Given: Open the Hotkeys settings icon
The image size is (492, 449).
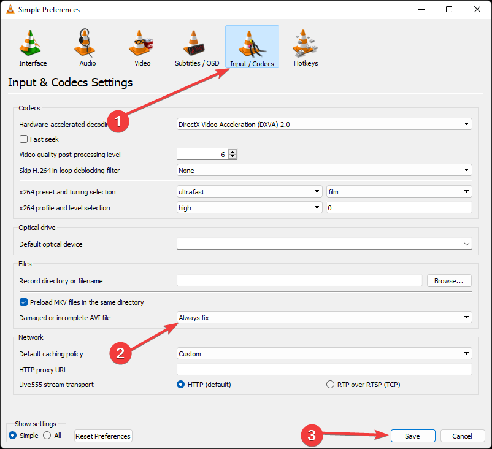Looking at the screenshot, I should (x=305, y=42).
